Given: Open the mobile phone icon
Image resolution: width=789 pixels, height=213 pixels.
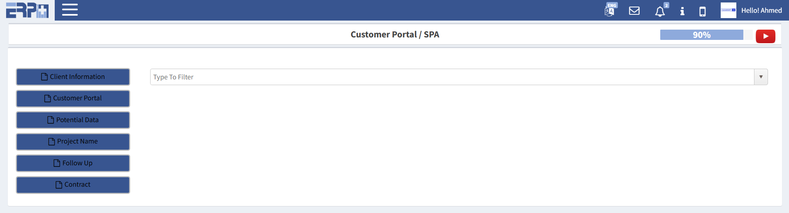Looking at the screenshot, I should (703, 11).
